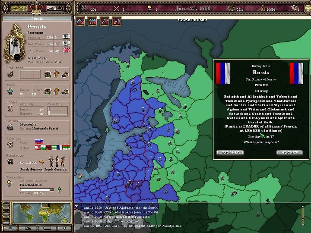Click the 'Functionalism' current research text
The width and height of the screenshot is (311, 233).
(31, 185)
